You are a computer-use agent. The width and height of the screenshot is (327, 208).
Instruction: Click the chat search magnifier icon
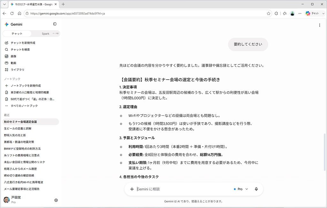coord(6,49)
